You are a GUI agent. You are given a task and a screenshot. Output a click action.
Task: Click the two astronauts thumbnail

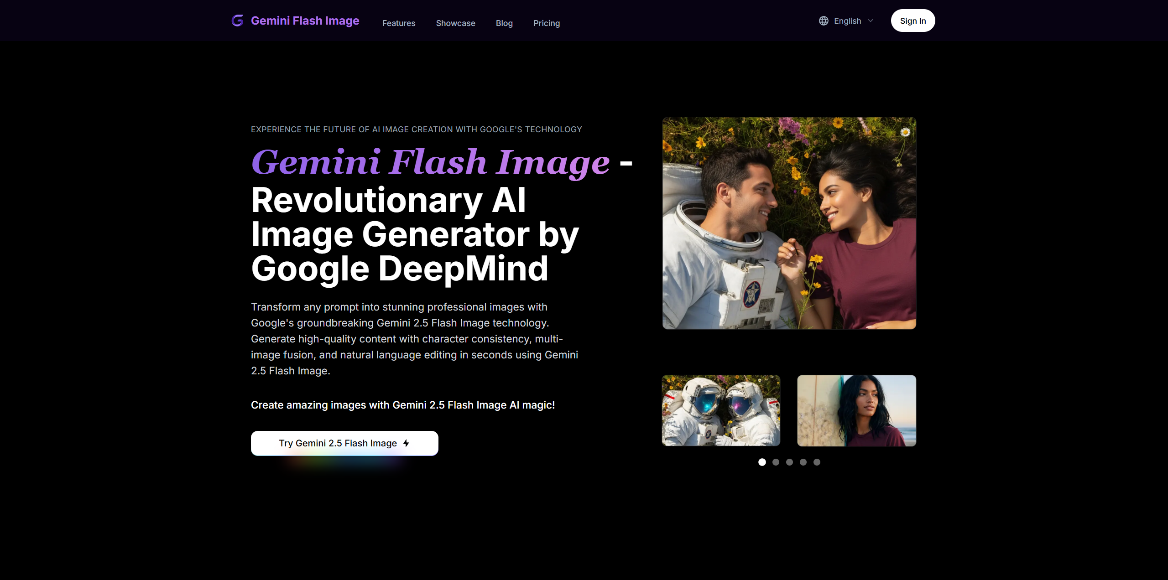[x=721, y=410]
